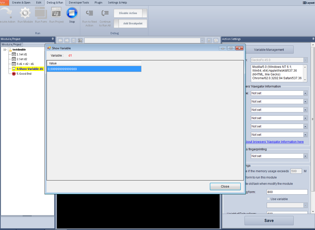Viewport: 315px width, 230px height.
Task: Click the Stop debug icon
Action: click(x=72, y=13)
